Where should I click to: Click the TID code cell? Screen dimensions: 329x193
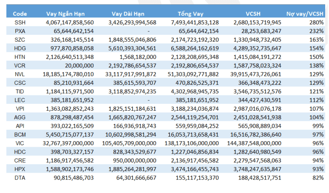(x=20, y=92)
